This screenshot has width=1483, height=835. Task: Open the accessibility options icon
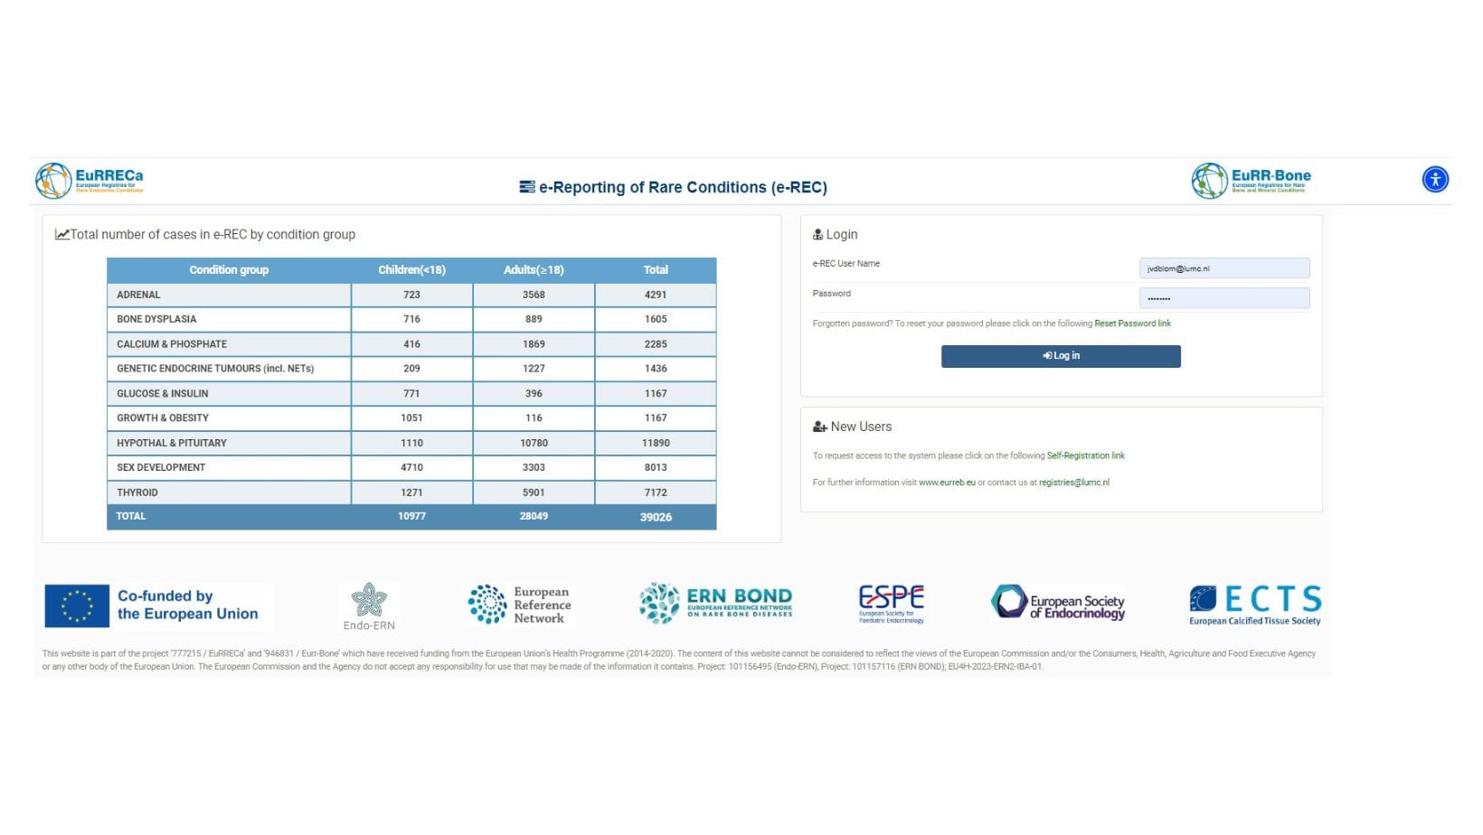pos(1434,179)
